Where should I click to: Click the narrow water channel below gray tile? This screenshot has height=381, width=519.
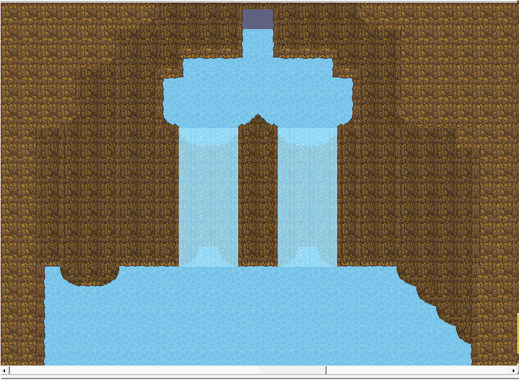(x=257, y=43)
